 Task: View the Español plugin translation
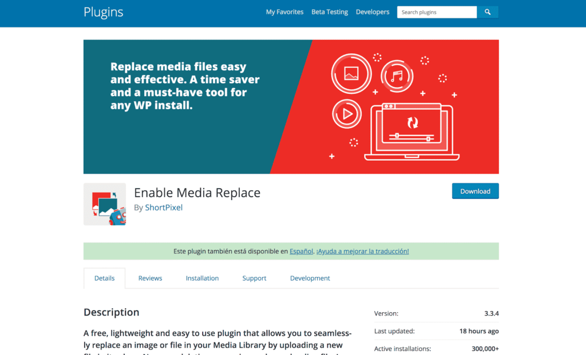click(x=301, y=251)
